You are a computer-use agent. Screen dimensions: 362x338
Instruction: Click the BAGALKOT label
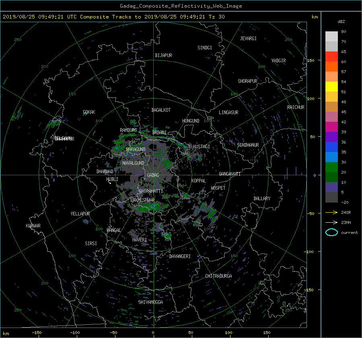(x=161, y=110)
